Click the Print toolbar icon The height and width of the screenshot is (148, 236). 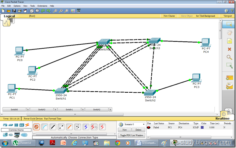click(19, 11)
